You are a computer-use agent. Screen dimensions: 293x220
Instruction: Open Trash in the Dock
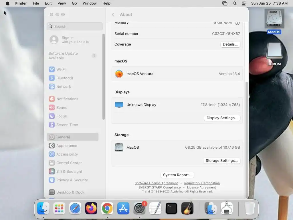click(250, 208)
